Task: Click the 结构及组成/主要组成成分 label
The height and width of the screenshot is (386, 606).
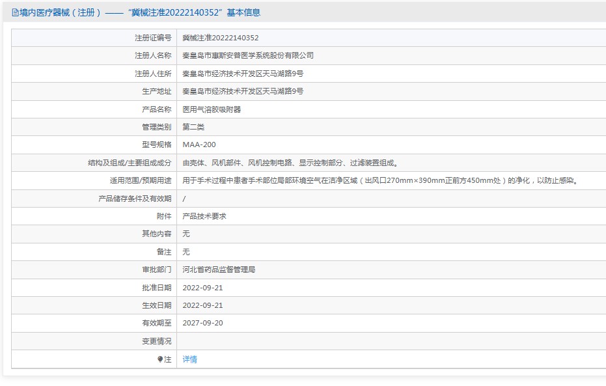Action: [130, 163]
